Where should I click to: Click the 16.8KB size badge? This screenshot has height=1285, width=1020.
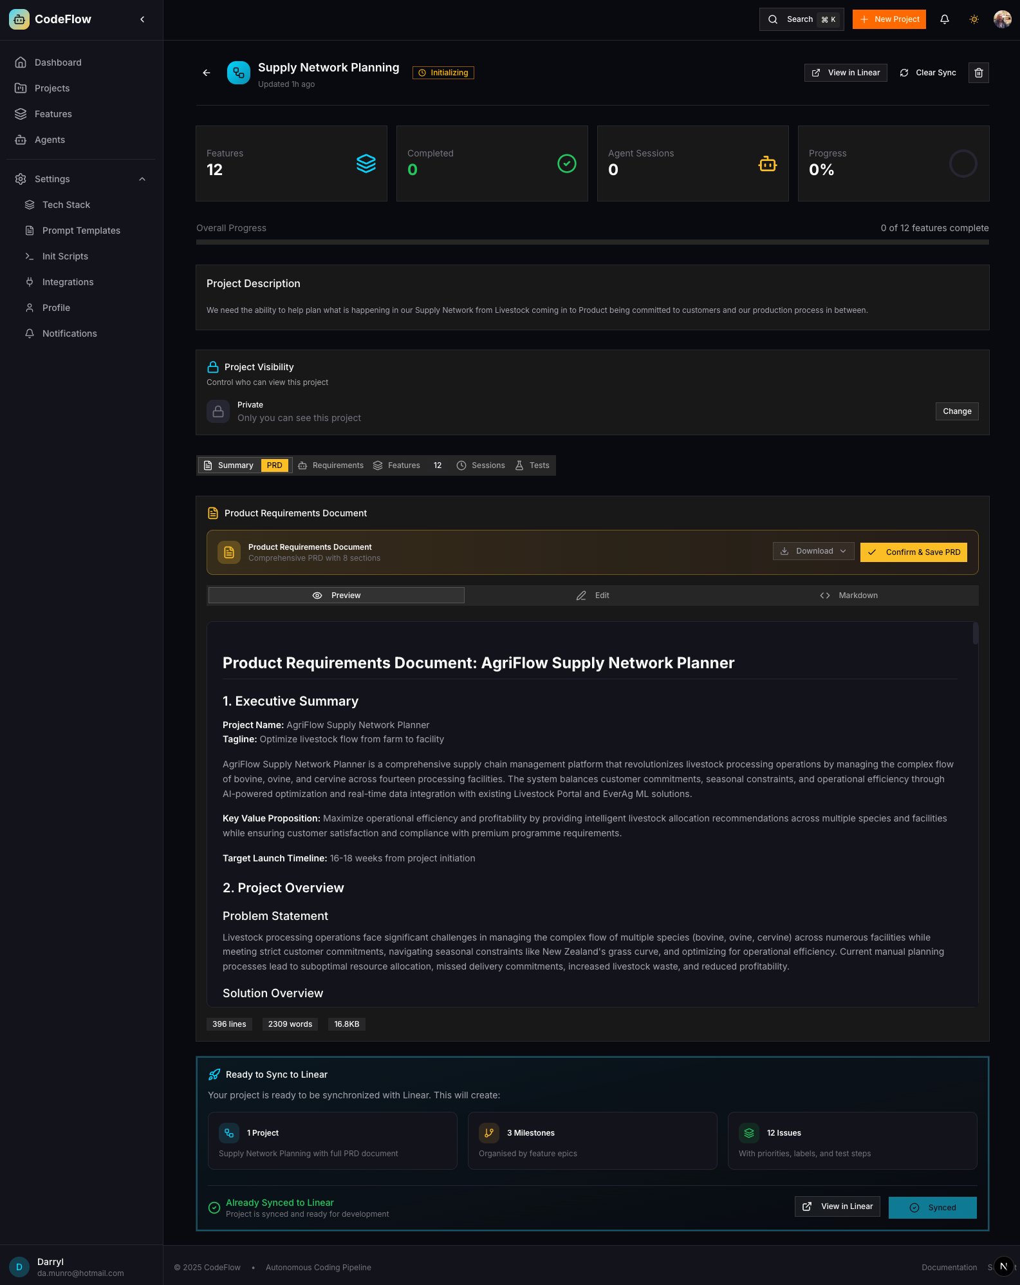(347, 1024)
